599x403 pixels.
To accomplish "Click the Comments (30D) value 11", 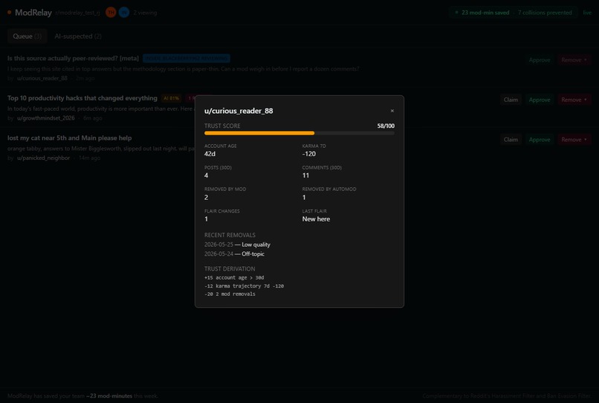I will (x=305, y=175).
